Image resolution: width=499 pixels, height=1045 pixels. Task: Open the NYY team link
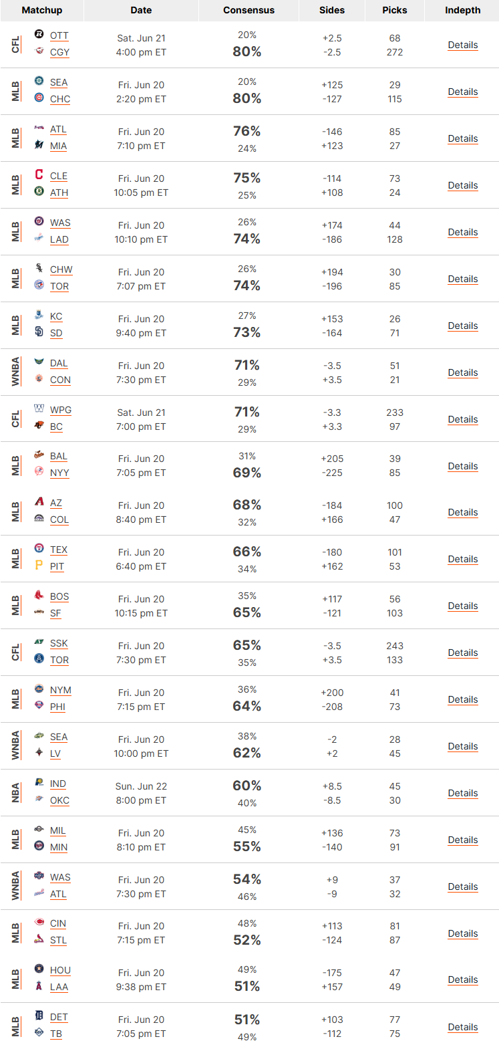(59, 473)
